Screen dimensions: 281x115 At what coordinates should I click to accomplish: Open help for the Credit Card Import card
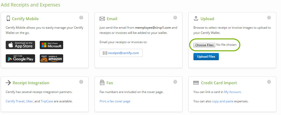pyautogui.click(x=269, y=82)
